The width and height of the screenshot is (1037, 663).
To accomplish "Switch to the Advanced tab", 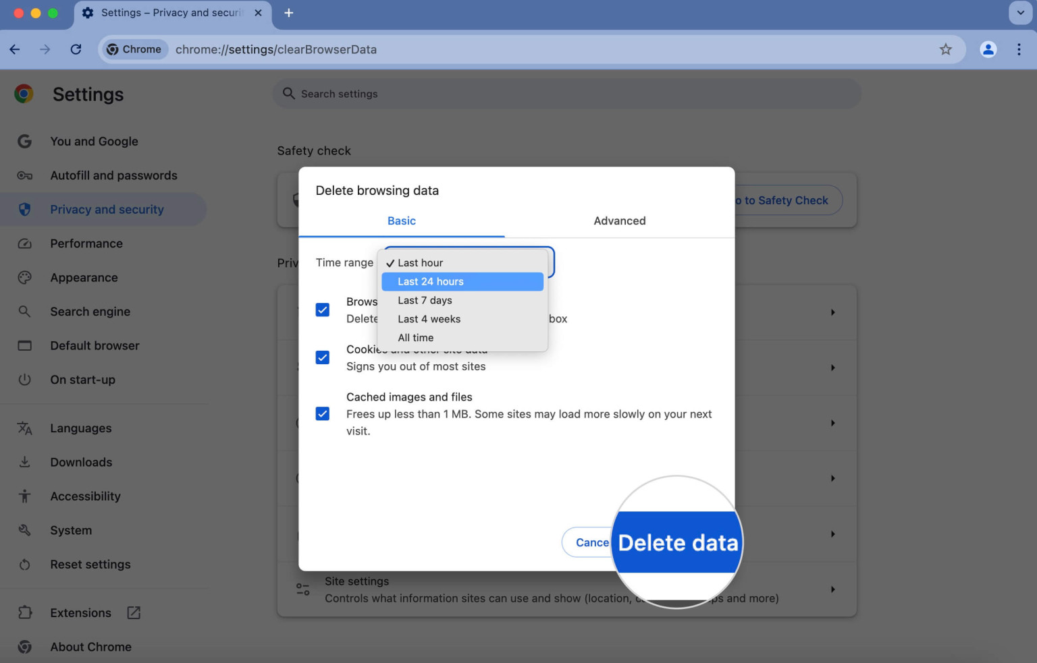I will (x=620, y=221).
